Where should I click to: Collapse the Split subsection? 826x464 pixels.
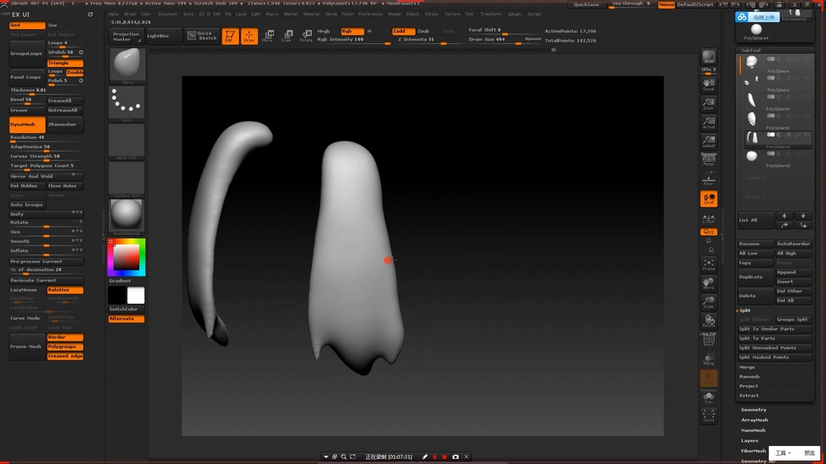point(745,311)
